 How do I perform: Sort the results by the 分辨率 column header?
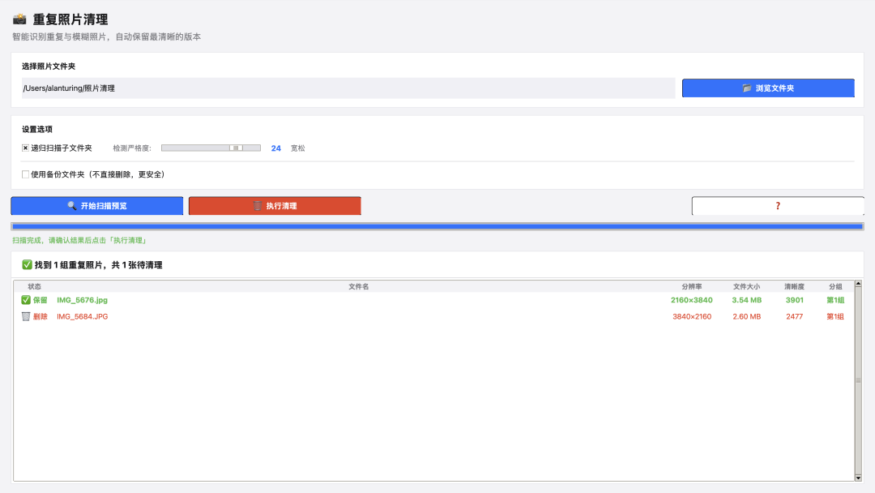click(691, 286)
